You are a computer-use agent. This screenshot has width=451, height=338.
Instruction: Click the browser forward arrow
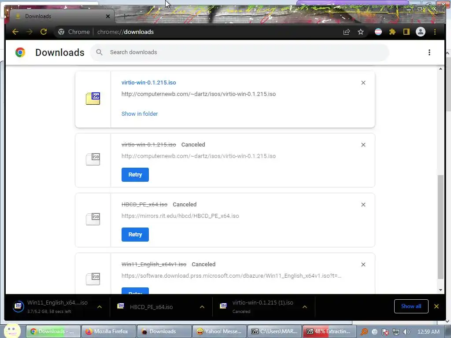[30, 32]
